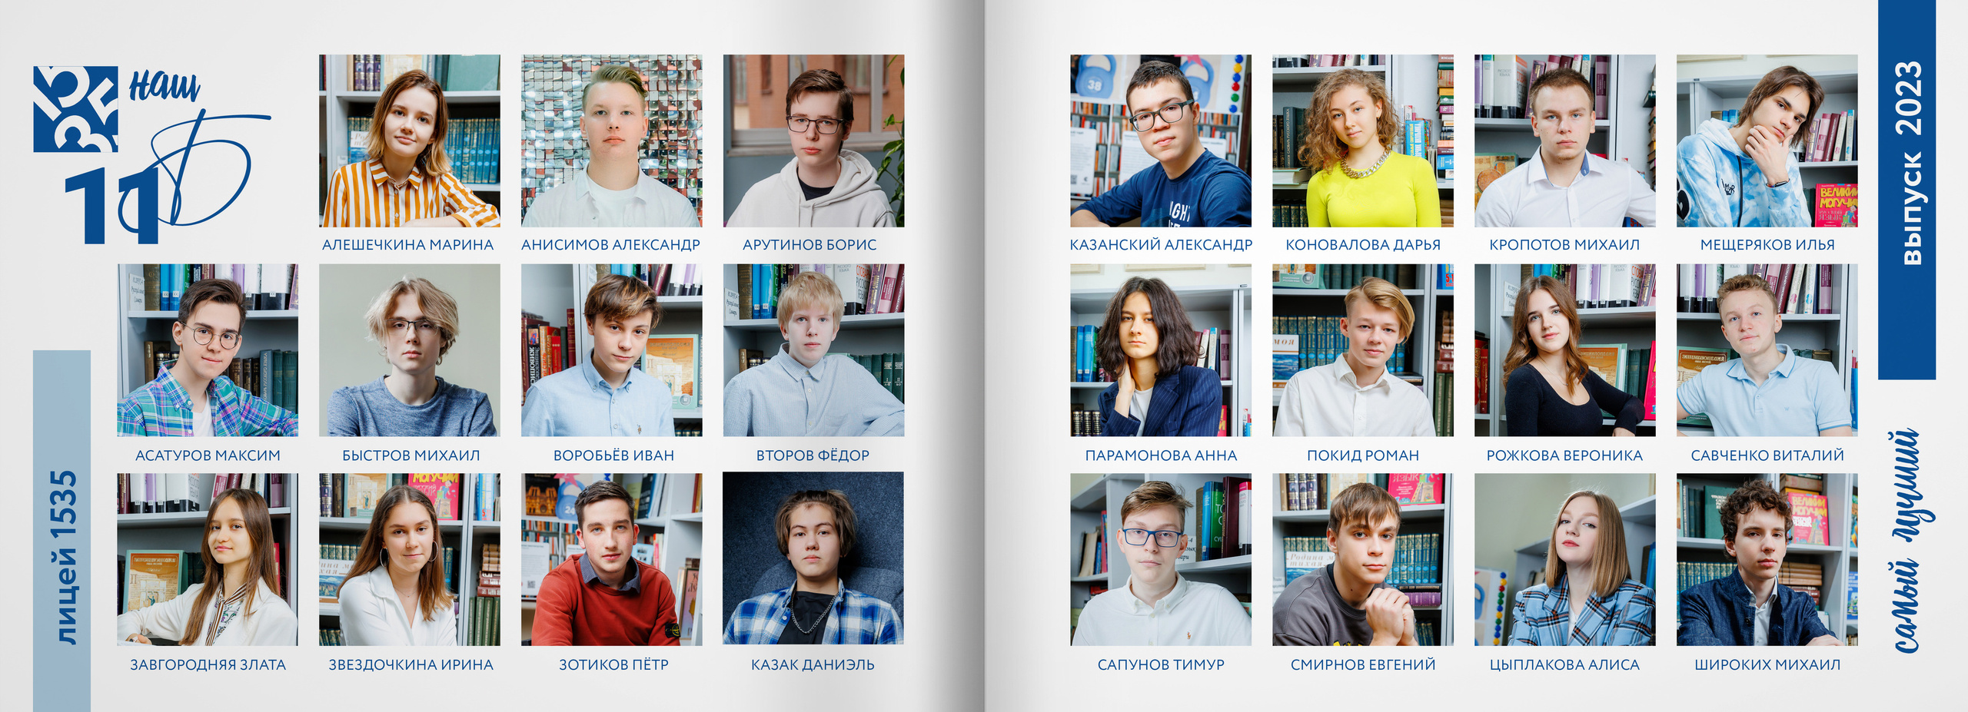1968x712 pixels.
Task: Click the Арутинов Борис photo
Action: click(813, 141)
